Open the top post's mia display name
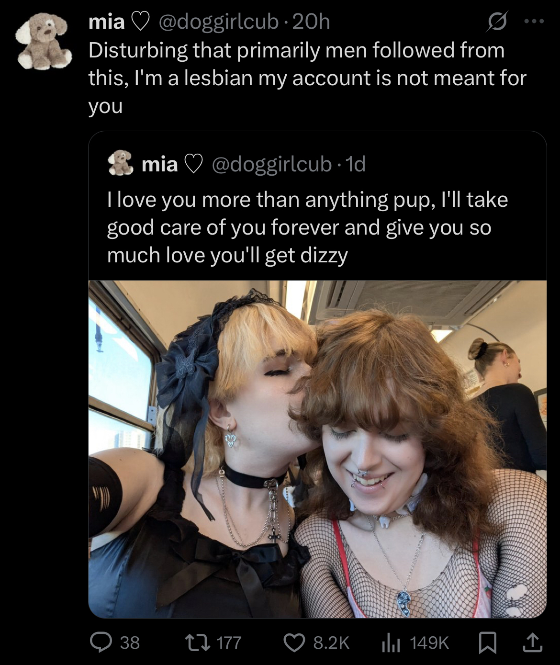The image size is (560, 665). click(106, 22)
